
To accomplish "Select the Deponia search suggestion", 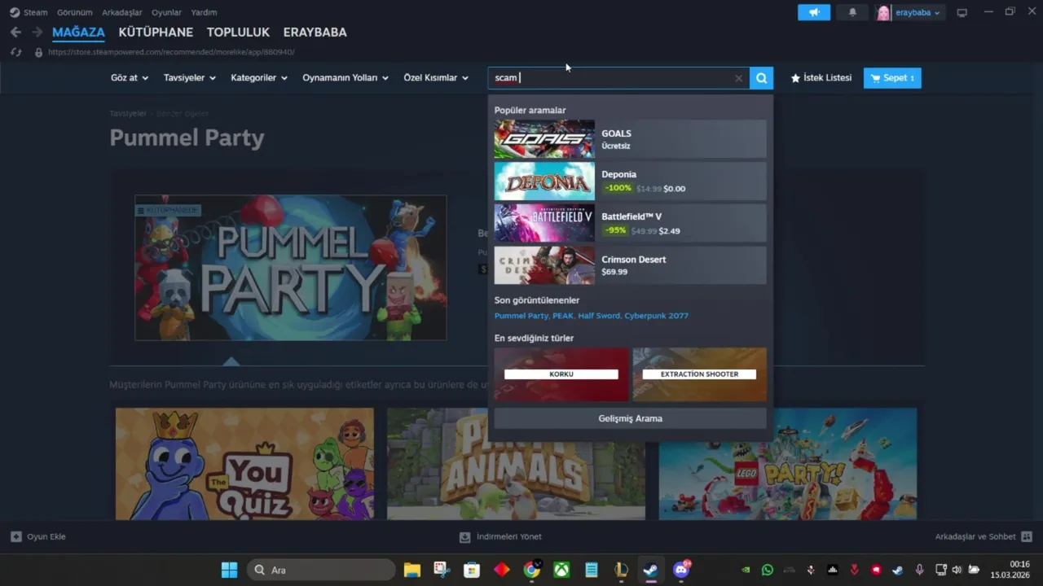I will click(x=630, y=181).
